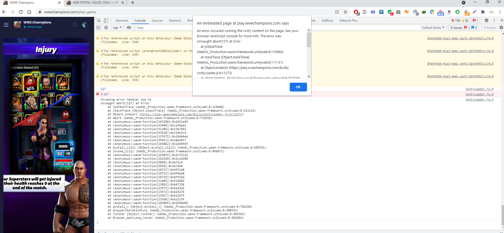
Task: Reload the page
Action: (21, 12)
